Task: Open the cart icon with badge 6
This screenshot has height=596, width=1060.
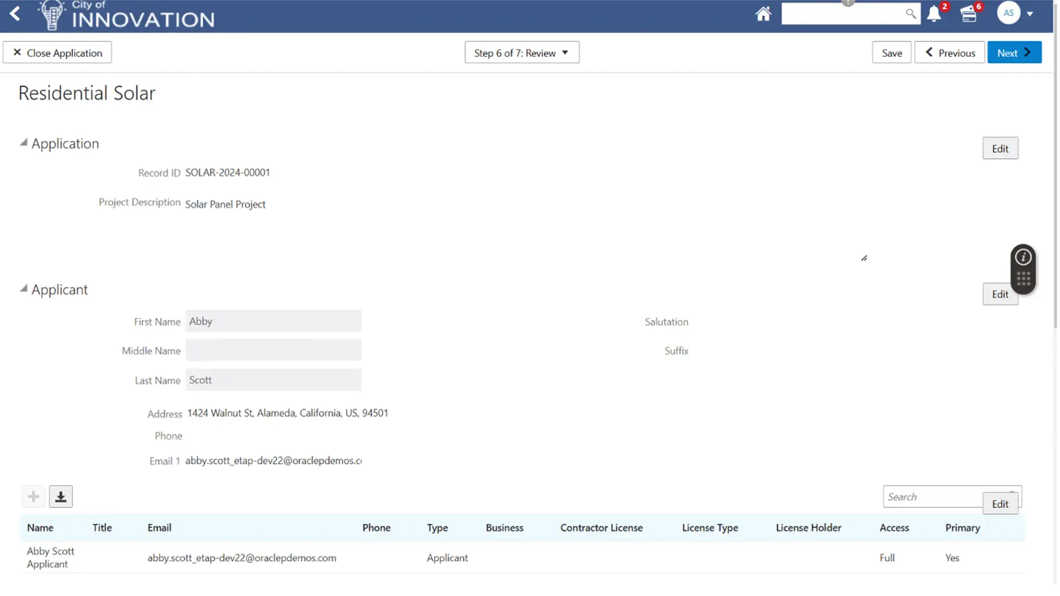Action: point(968,14)
